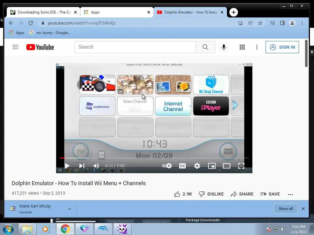Open the Windows Start menu

coord(8,229)
